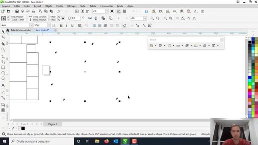
Task: Click the Publish to PDF icon
Action: [x=88, y=11]
